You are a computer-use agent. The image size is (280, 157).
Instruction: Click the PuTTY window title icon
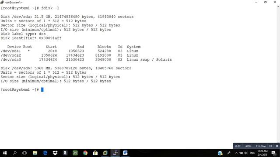(x=2, y=2)
